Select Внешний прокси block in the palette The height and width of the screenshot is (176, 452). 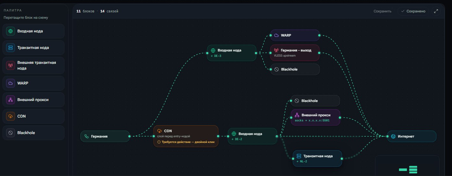click(34, 100)
